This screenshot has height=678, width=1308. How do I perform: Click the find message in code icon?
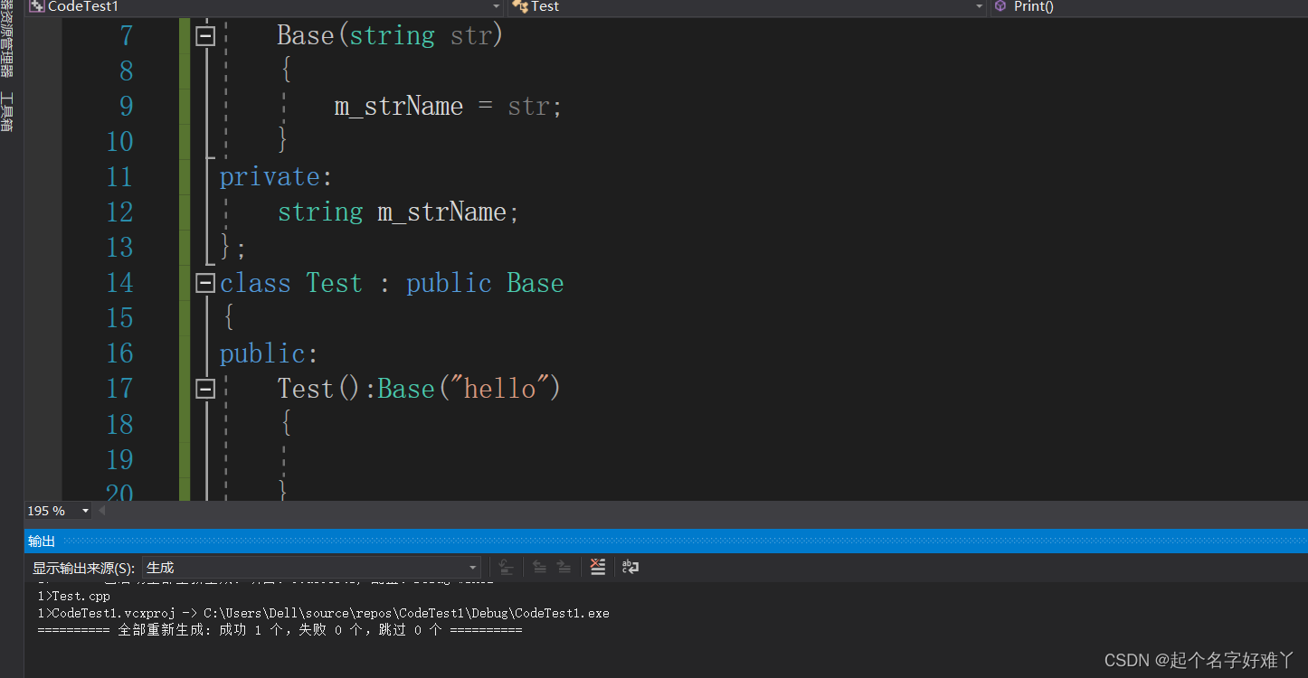(506, 567)
